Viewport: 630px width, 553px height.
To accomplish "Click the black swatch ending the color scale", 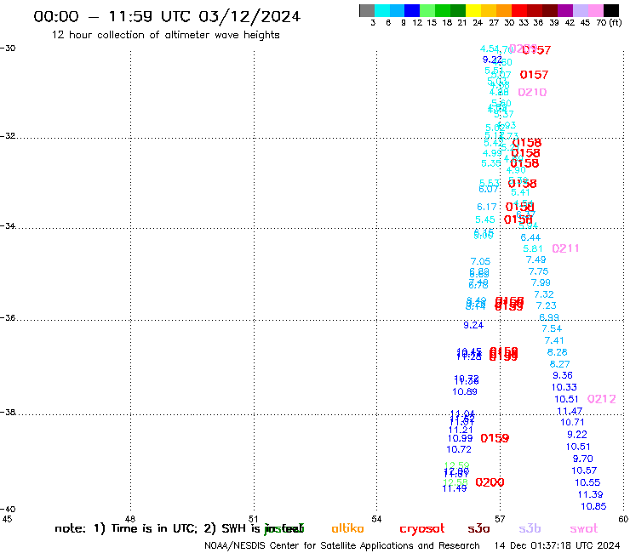I will [611, 10].
